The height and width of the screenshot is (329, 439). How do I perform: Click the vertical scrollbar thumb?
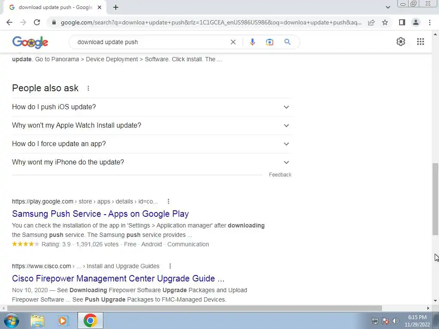pyautogui.click(x=436, y=199)
